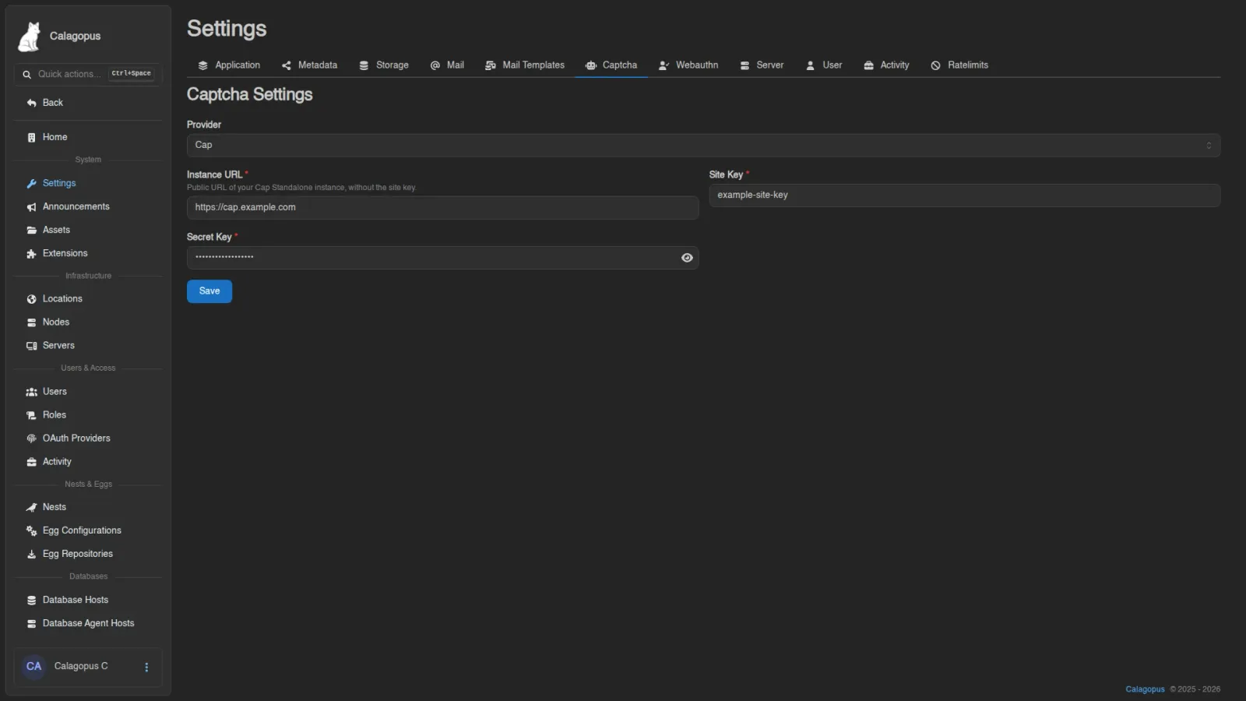Click the CA user avatar
The image size is (1246, 701).
[33, 667]
